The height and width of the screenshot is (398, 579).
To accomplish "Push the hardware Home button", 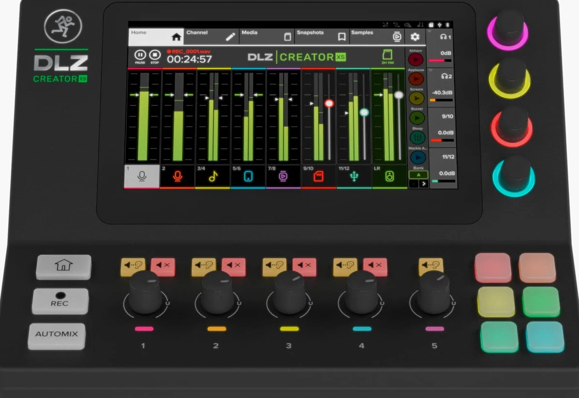I will coord(63,266).
